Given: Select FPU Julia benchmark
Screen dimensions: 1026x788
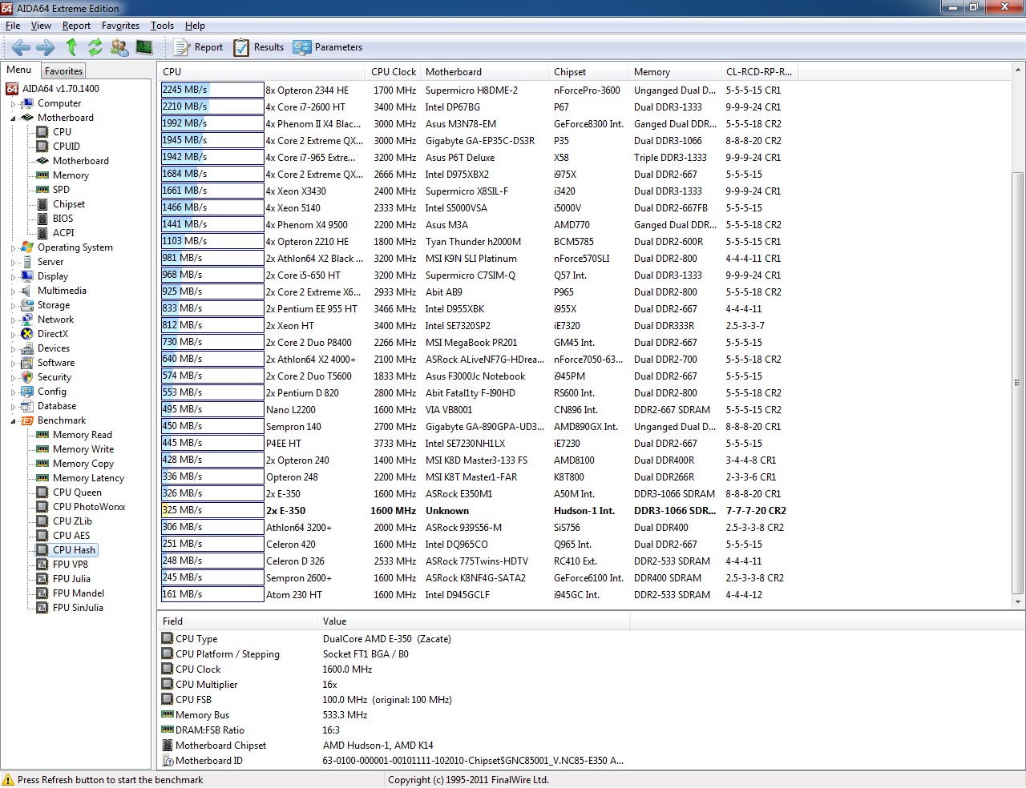Looking at the screenshot, I should tap(71, 579).
